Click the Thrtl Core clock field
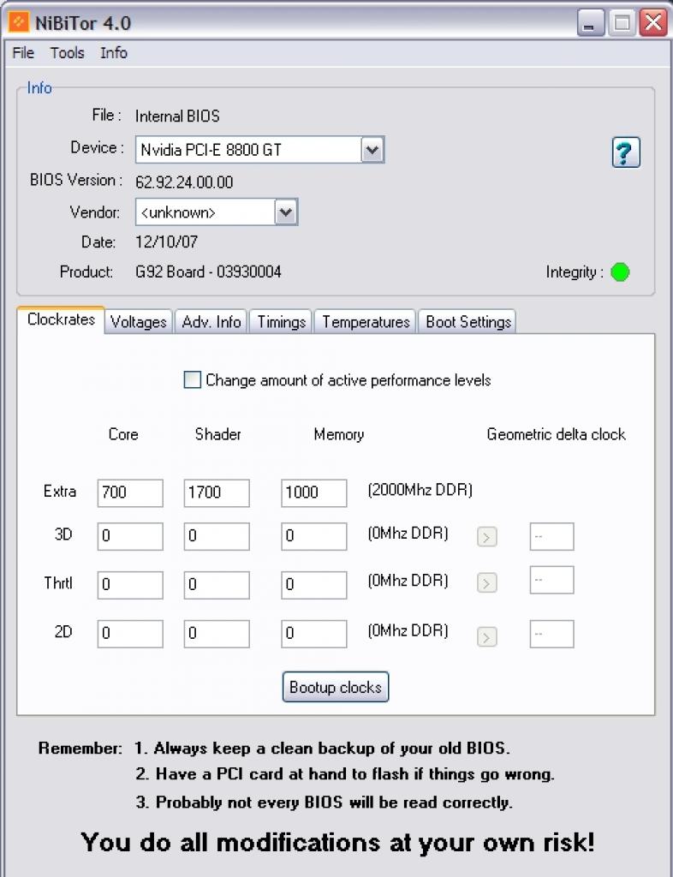673x877 pixels. pyautogui.click(x=130, y=585)
